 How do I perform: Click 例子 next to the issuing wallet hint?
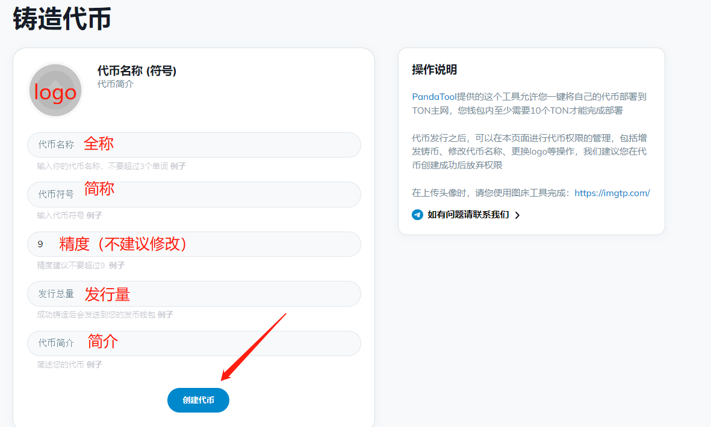[165, 315]
